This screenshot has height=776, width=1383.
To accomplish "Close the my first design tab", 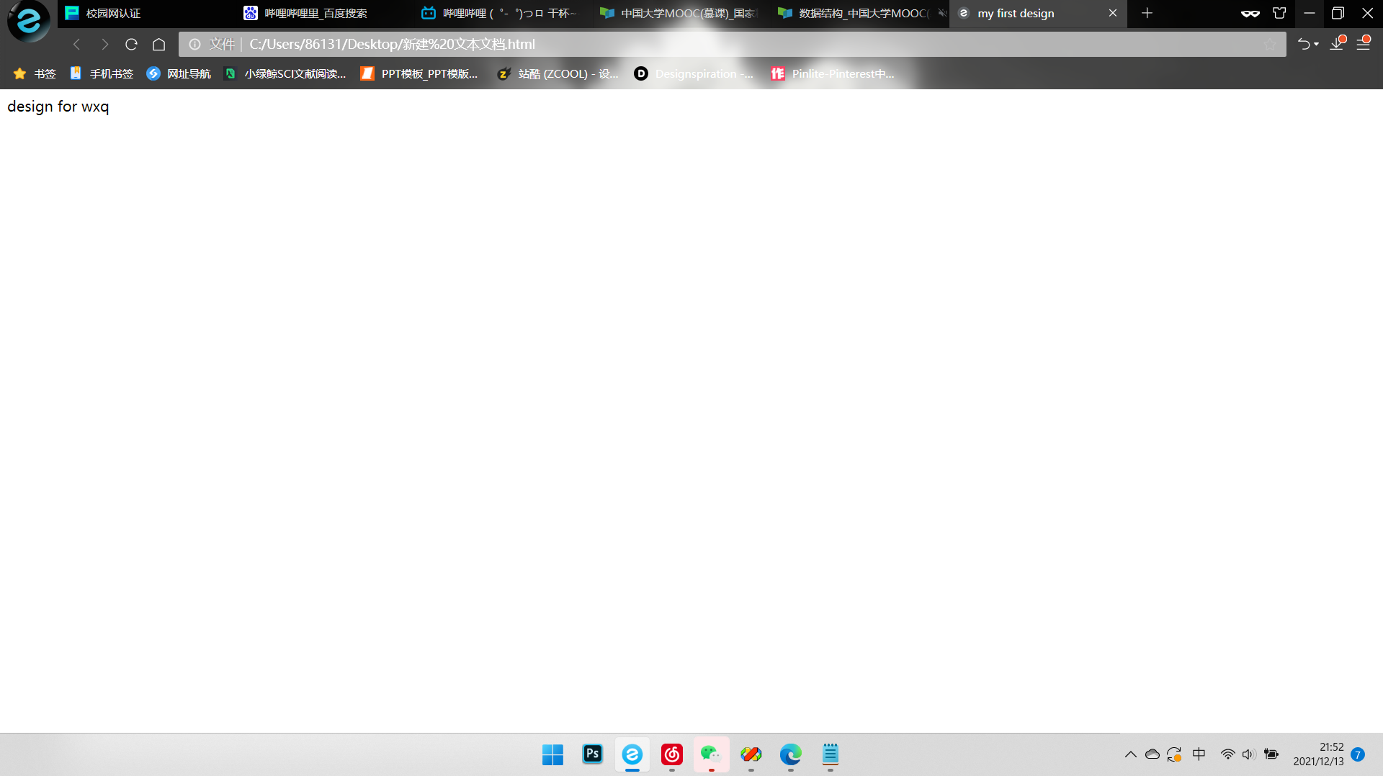I will (x=1113, y=13).
